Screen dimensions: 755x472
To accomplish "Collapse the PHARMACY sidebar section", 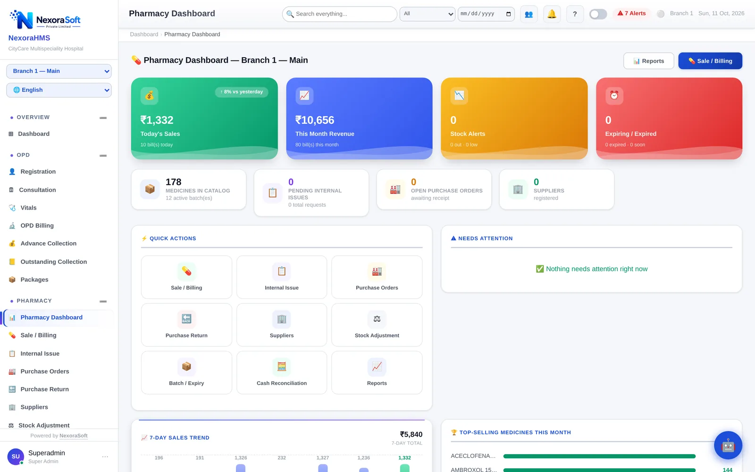I will click(x=103, y=301).
